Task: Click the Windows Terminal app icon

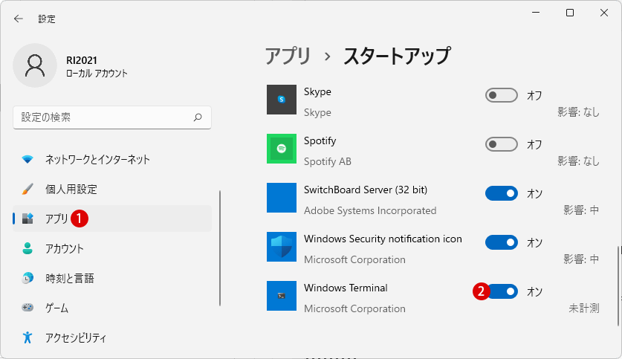Action: click(281, 296)
